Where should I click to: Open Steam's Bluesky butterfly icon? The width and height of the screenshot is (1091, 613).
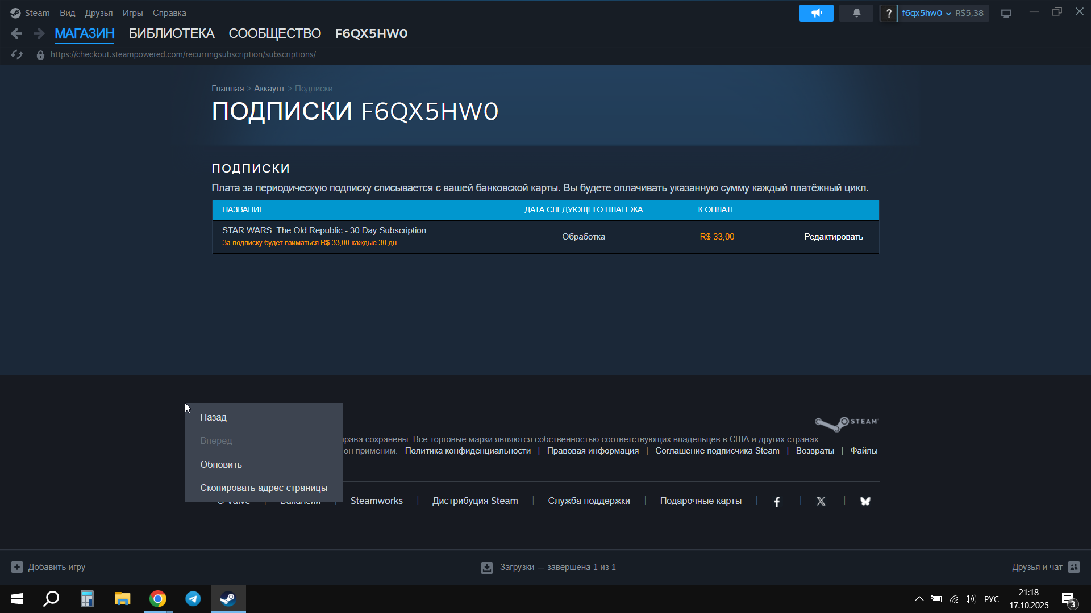(865, 501)
